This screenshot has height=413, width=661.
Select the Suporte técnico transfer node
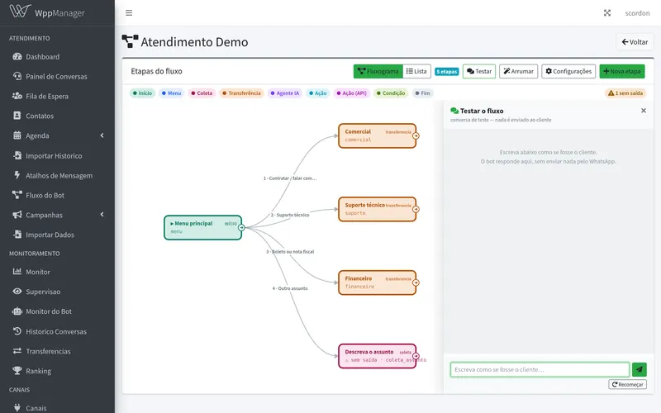pos(378,209)
